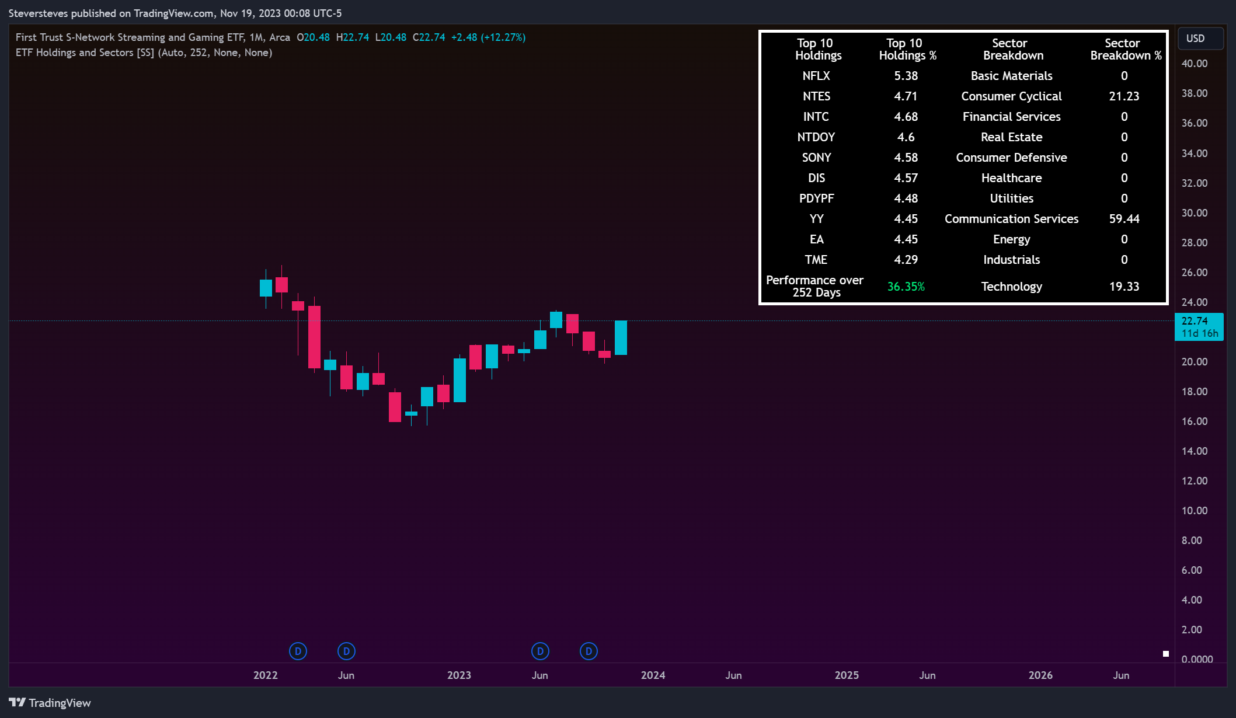Click the Technology sector label
1236x718 pixels.
(x=1011, y=287)
